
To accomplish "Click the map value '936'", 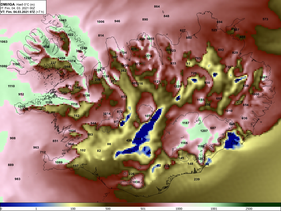I will (x=244, y=118).
